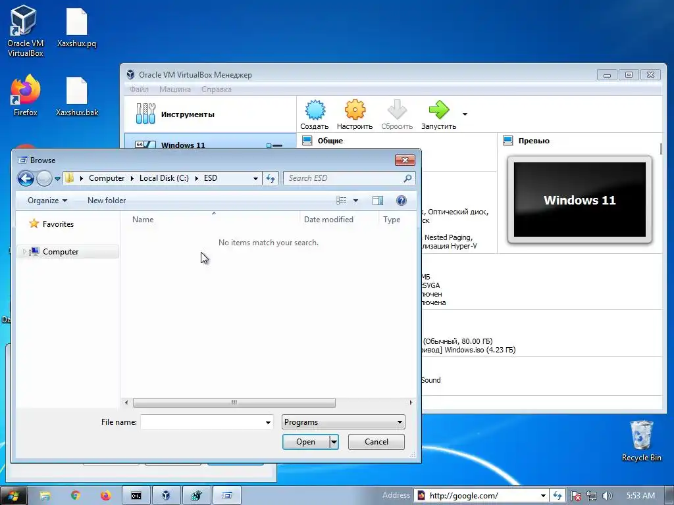
Task: Open Chrome from the taskbar
Action: (76, 496)
